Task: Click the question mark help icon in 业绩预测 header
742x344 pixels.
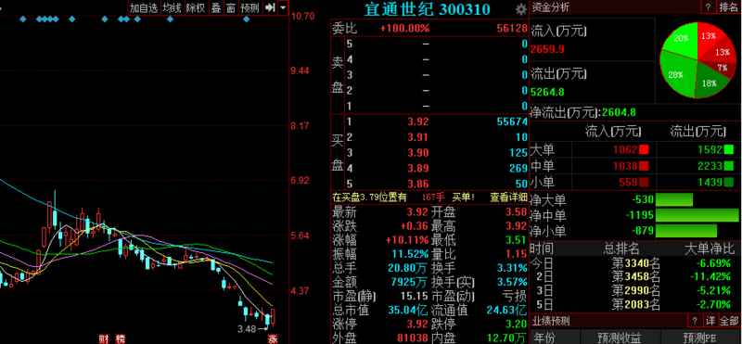Action: [695, 320]
